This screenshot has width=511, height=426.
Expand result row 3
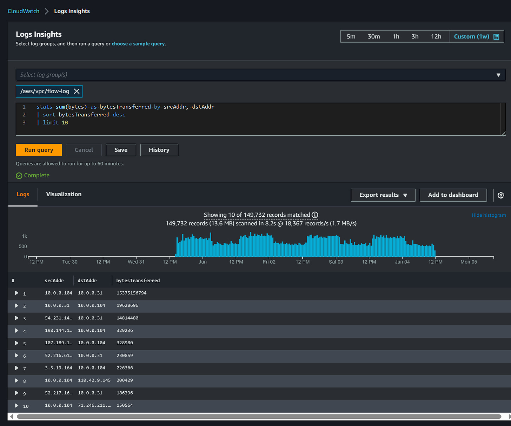(16, 318)
